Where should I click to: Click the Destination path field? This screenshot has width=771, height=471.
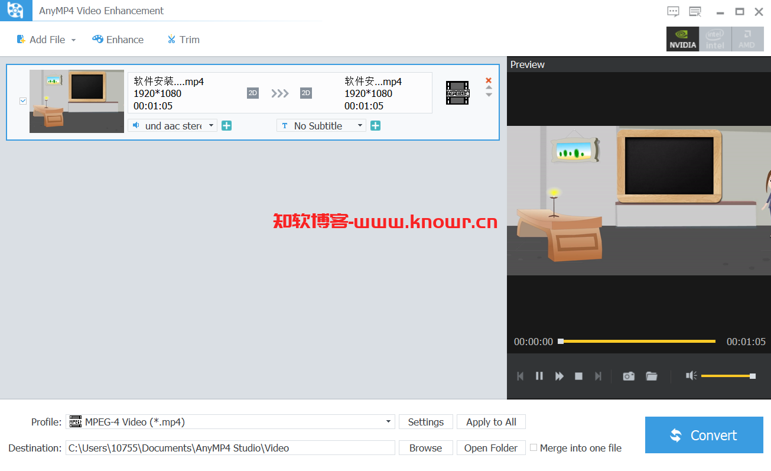(x=230, y=448)
